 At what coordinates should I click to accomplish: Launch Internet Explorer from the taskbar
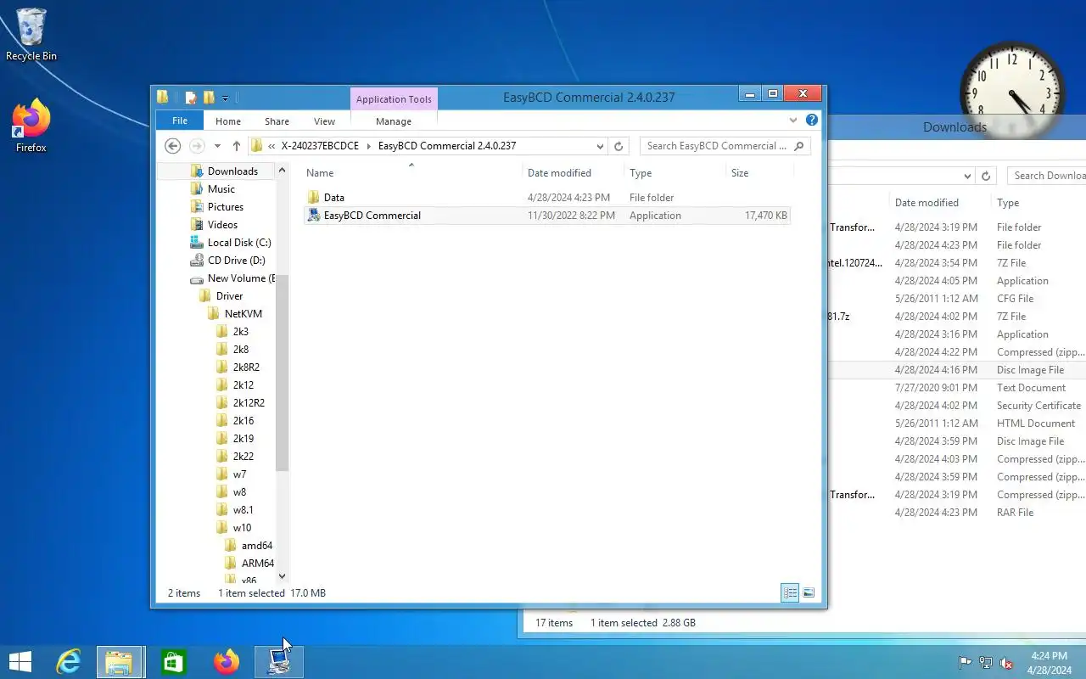[x=68, y=661]
